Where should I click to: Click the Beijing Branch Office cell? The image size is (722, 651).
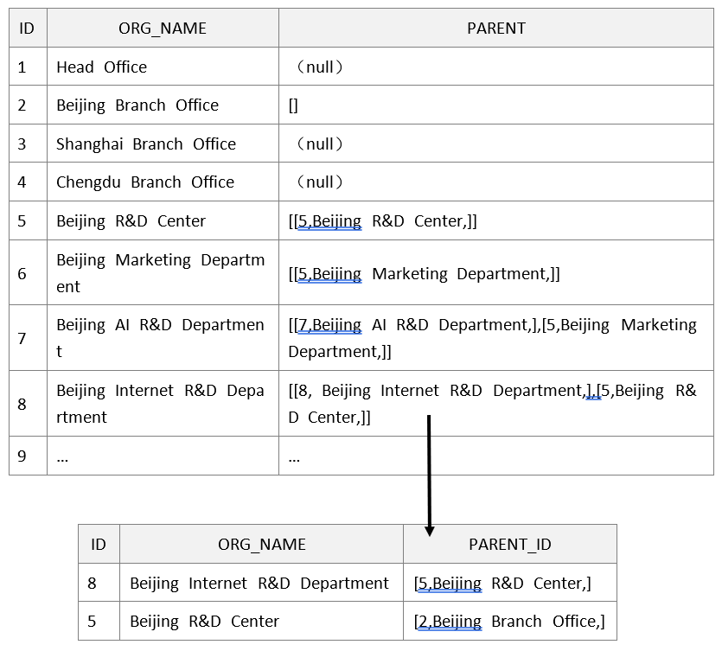137,105
